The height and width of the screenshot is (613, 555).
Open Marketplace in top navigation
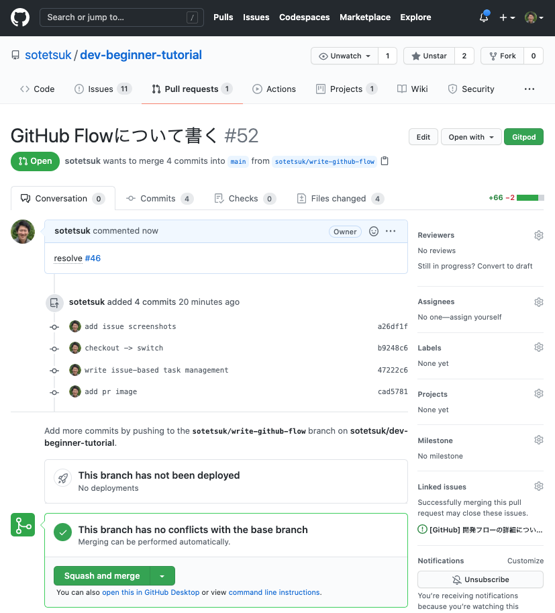click(365, 17)
